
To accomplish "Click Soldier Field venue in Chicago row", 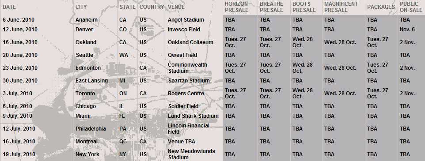I will [x=183, y=106].
